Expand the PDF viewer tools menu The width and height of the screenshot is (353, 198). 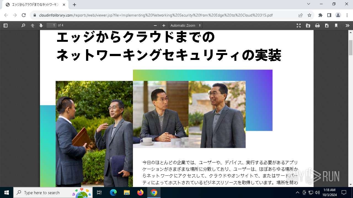tap(347, 25)
